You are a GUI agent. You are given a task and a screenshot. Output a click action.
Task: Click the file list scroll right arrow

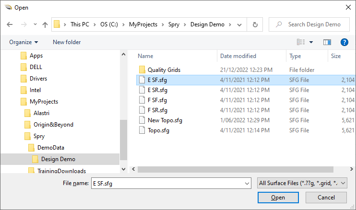352,169
